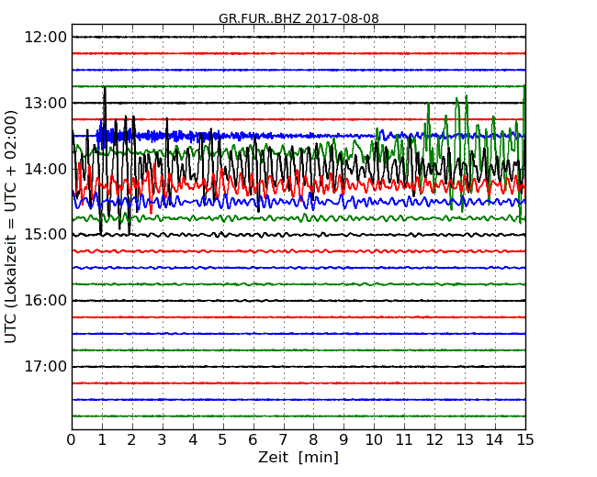Click the 14 minute tick label

pyautogui.click(x=495, y=439)
